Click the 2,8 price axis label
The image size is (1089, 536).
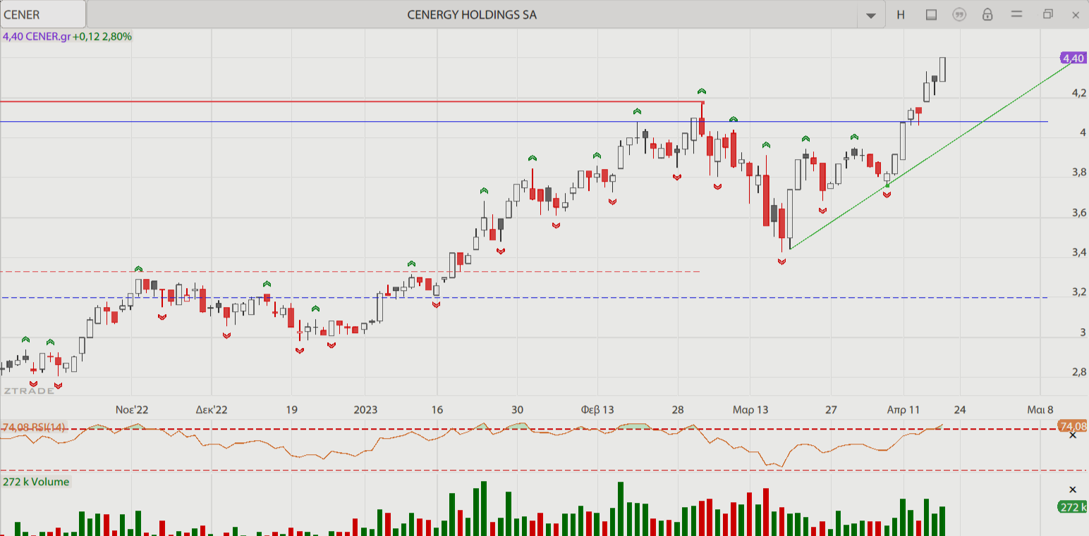pyautogui.click(x=1078, y=372)
